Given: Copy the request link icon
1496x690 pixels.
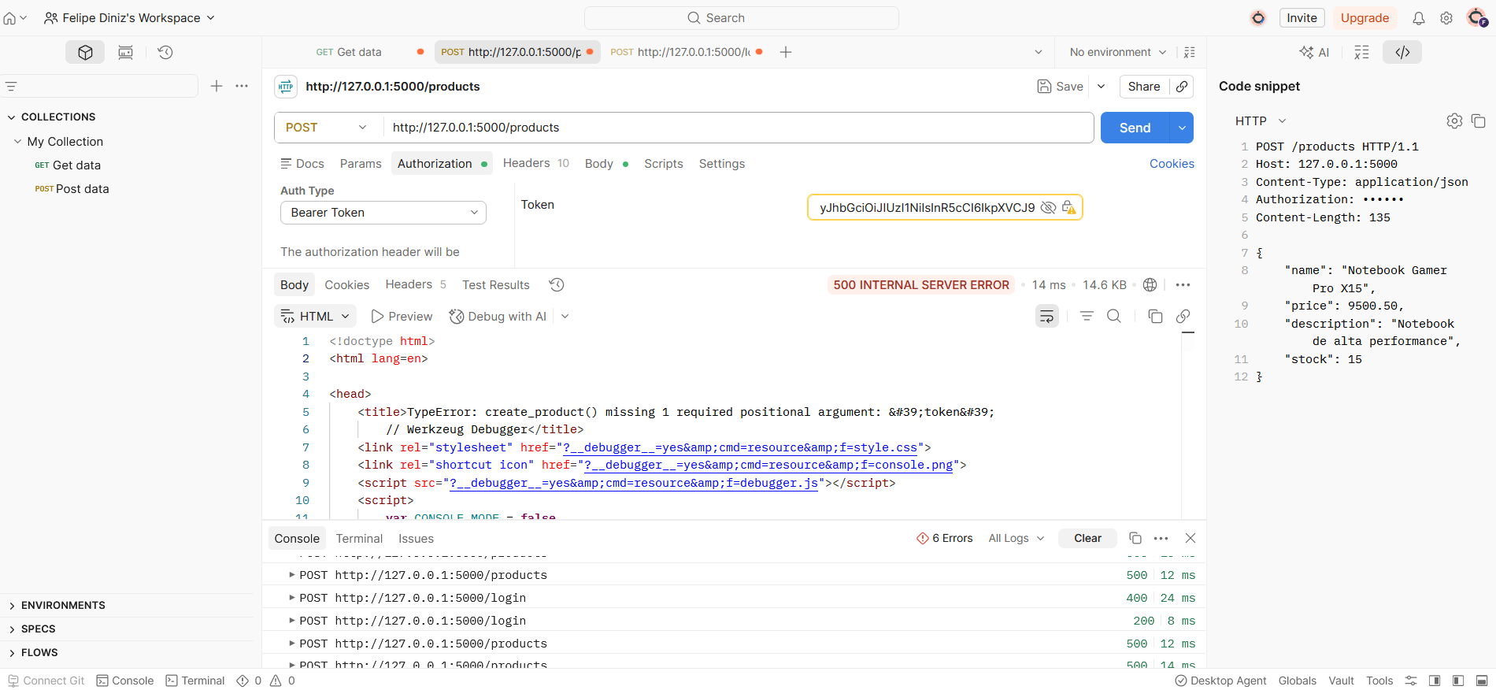Looking at the screenshot, I should (1182, 87).
